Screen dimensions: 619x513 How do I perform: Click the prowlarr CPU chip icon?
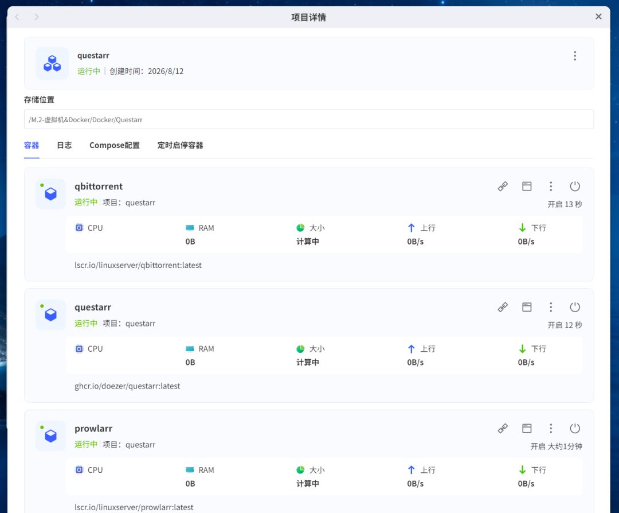pos(79,469)
